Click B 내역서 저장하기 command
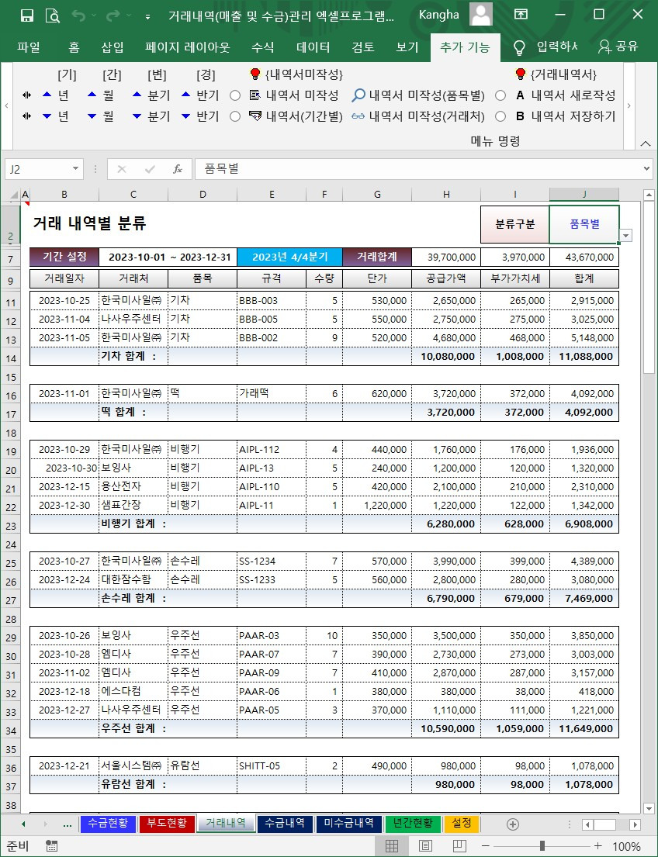658x857 pixels. [x=566, y=116]
